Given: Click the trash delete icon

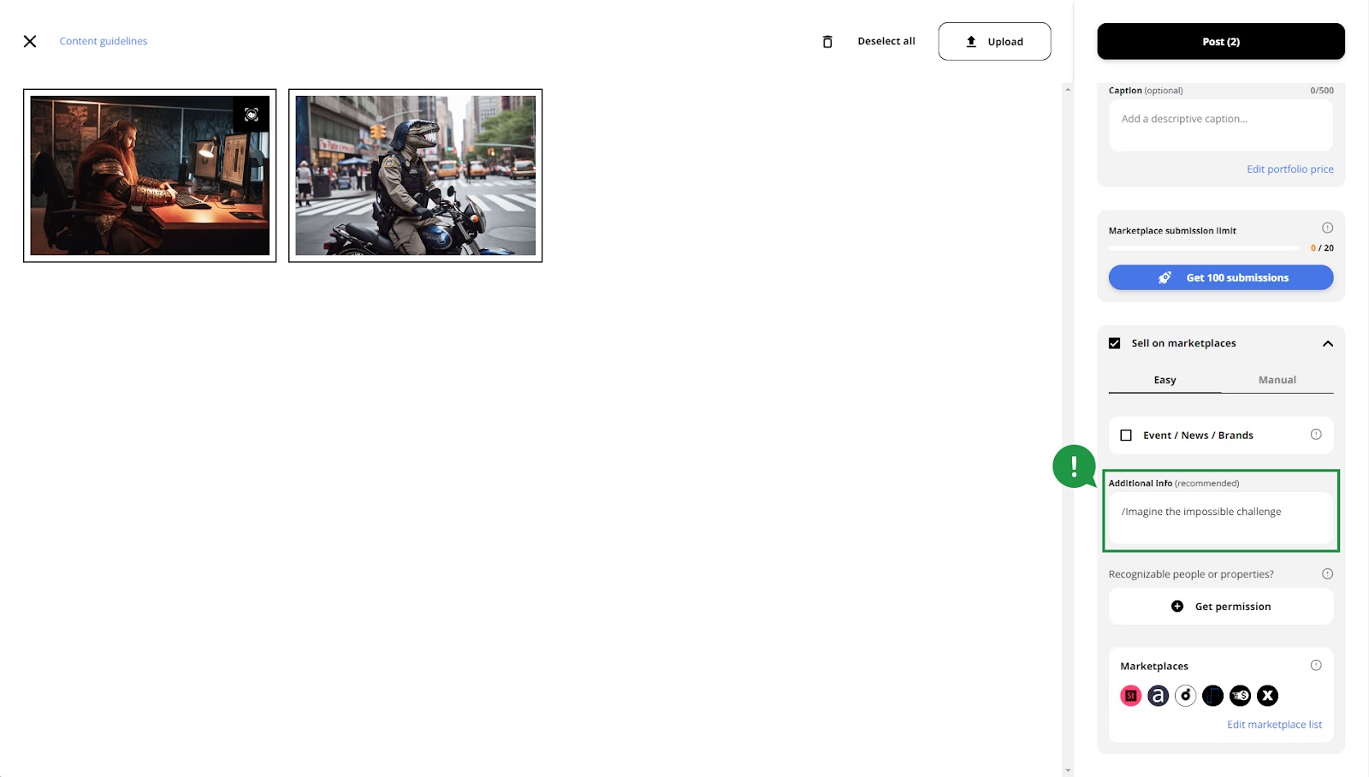Looking at the screenshot, I should [827, 42].
